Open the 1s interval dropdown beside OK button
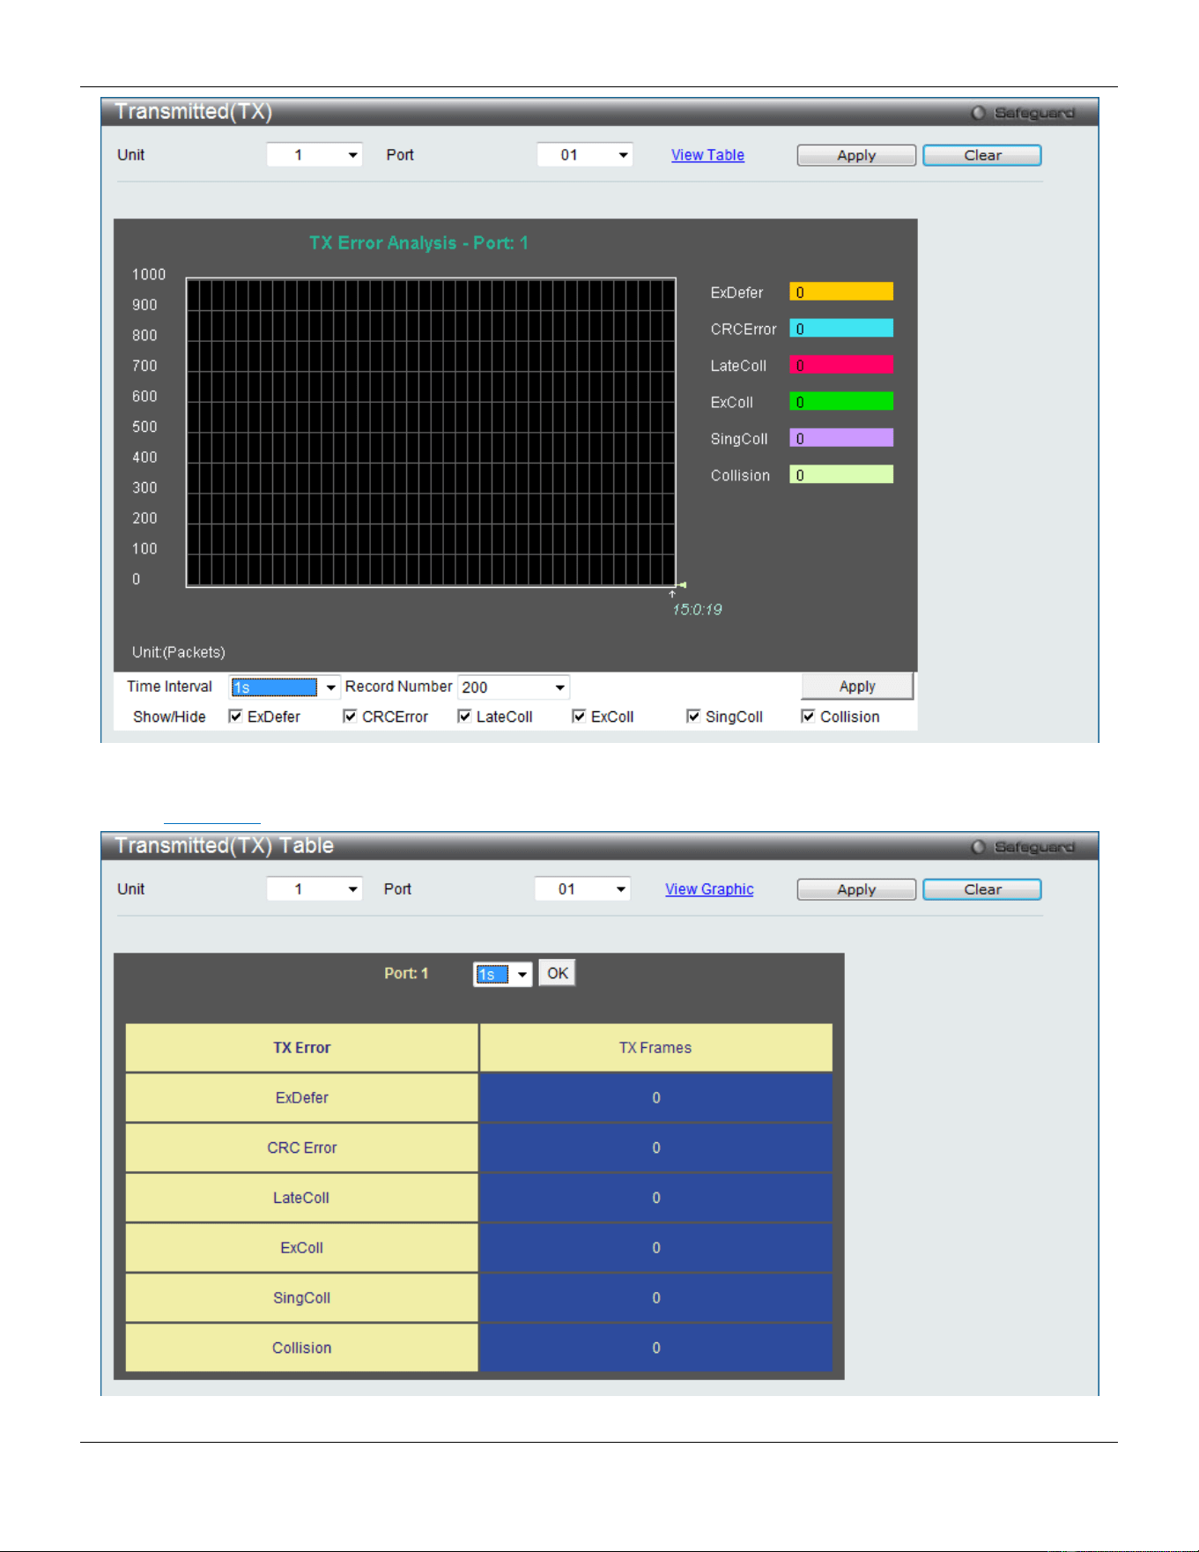This screenshot has width=1199, height=1552. 502,974
